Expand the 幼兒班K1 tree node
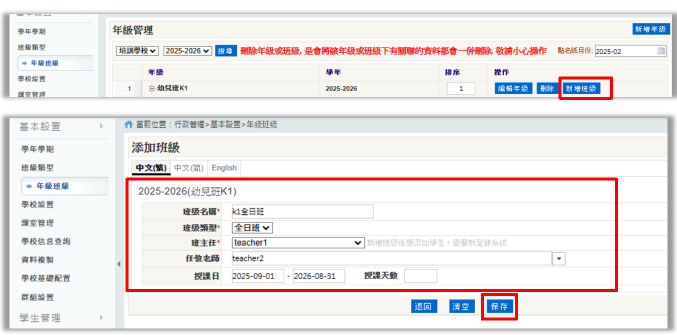 [152, 88]
